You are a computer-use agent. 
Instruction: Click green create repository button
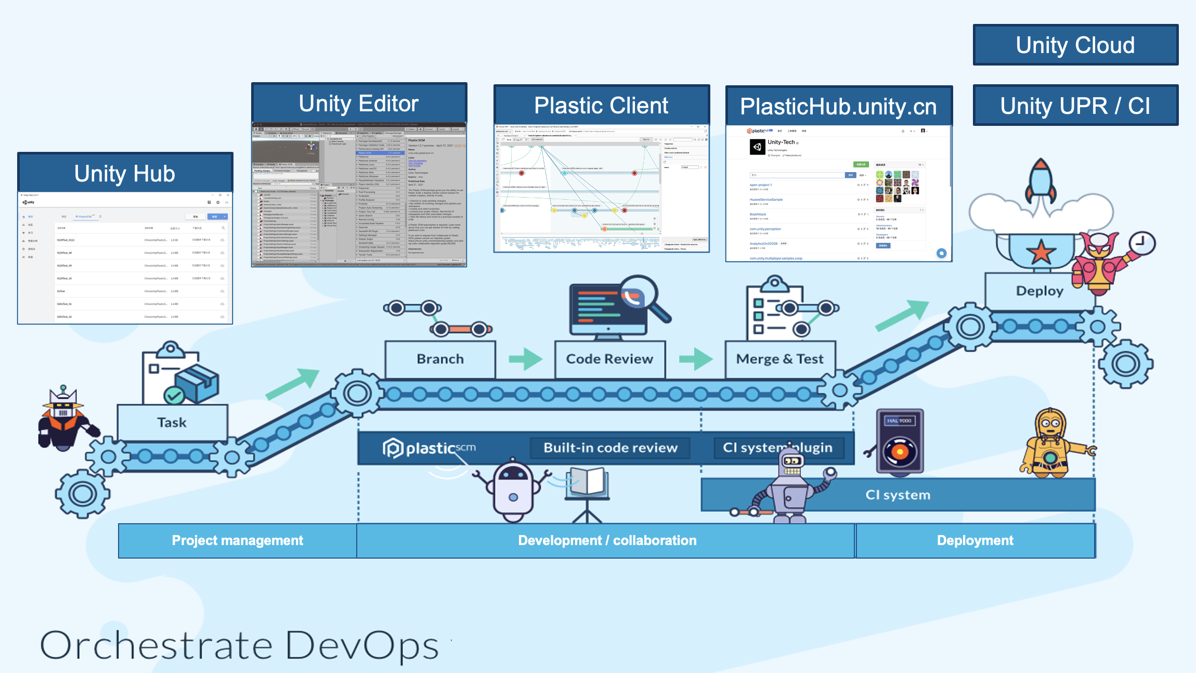click(x=861, y=165)
